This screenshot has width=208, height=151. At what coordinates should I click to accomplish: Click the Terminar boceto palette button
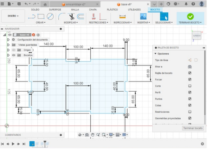(x=193, y=128)
